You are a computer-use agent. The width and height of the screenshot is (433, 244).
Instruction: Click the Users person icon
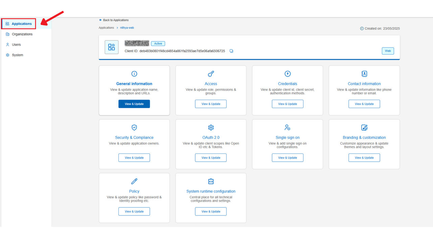[x=7, y=44]
